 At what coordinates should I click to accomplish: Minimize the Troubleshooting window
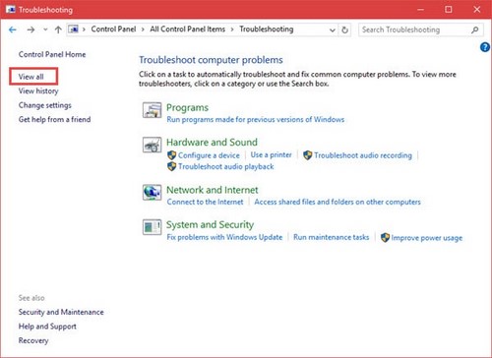tap(420, 10)
